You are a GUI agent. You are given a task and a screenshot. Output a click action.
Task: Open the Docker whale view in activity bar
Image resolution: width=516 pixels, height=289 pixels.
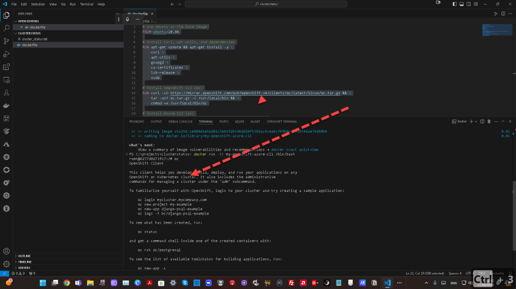pyautogui.click(x=6, y=106)
